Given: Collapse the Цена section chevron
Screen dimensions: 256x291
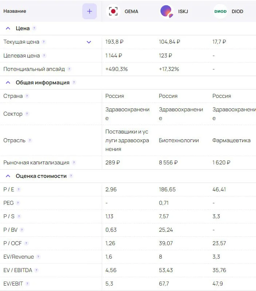Looking at the screenshot, I should [8, 28].
